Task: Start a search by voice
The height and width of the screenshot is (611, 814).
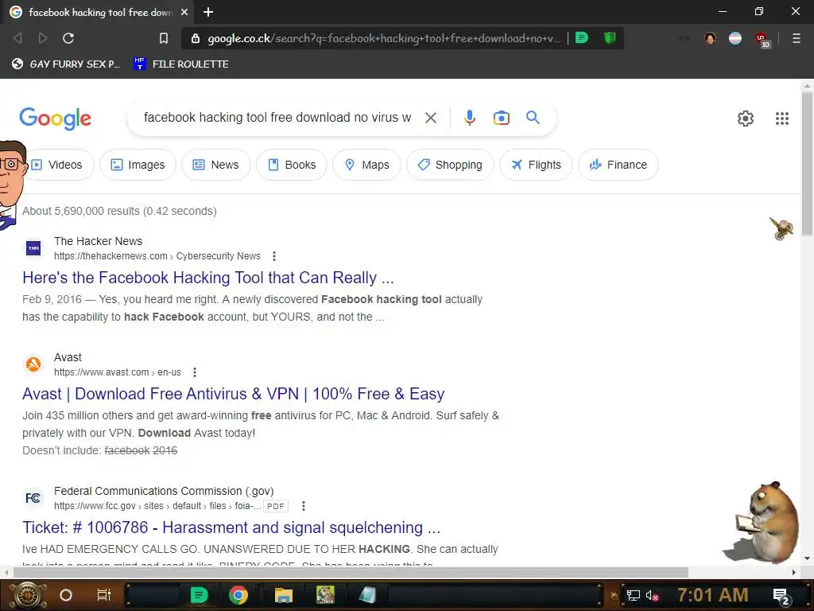Action: coord(469,118)
